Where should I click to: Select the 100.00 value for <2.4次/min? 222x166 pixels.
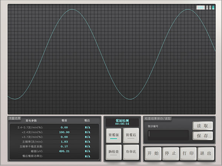(64, 132)
